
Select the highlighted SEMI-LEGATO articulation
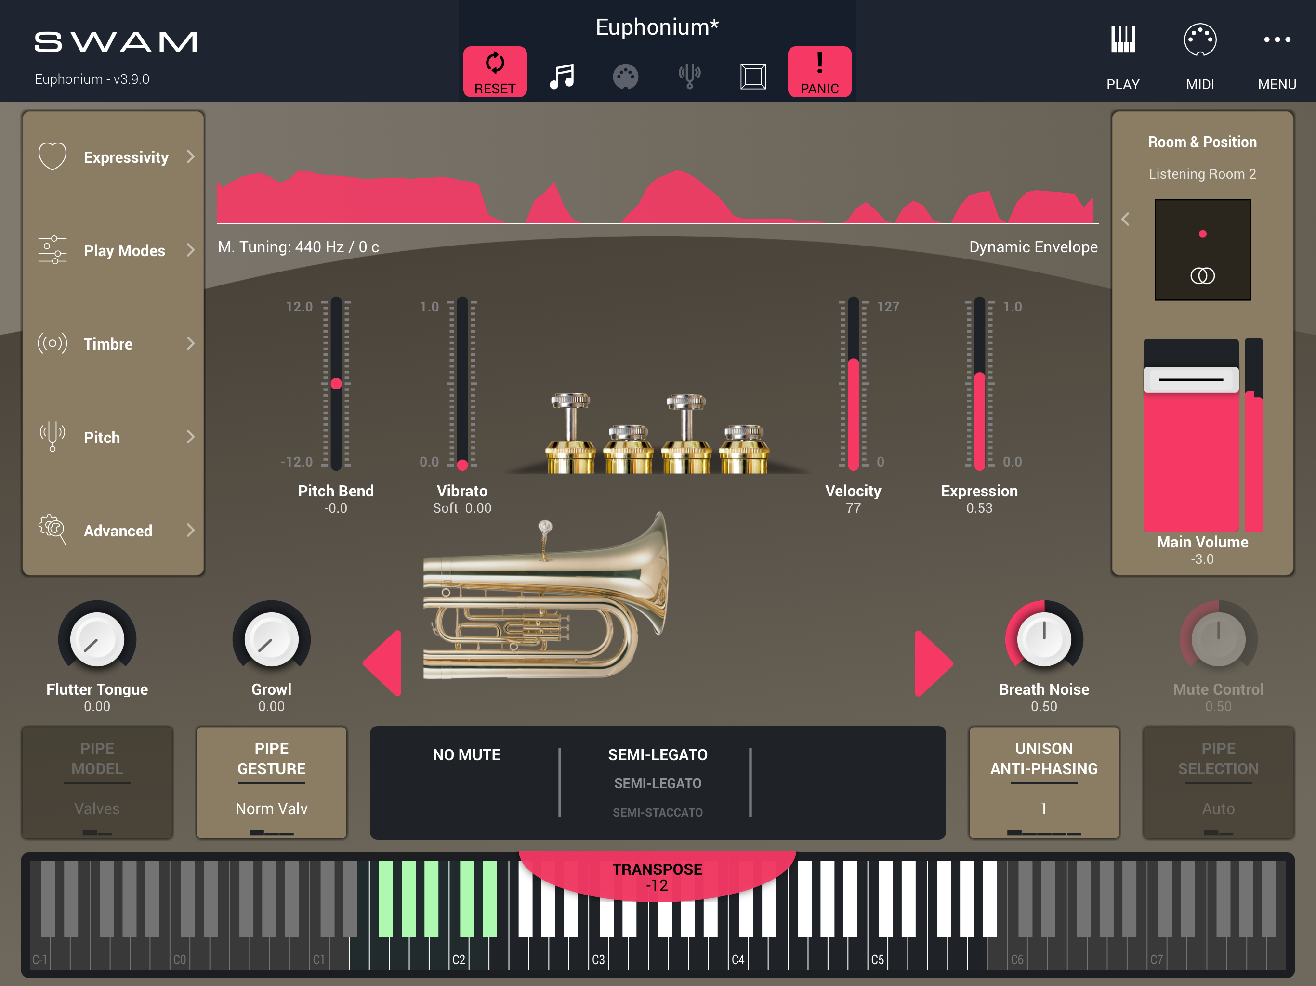click(x=658, y=754)
